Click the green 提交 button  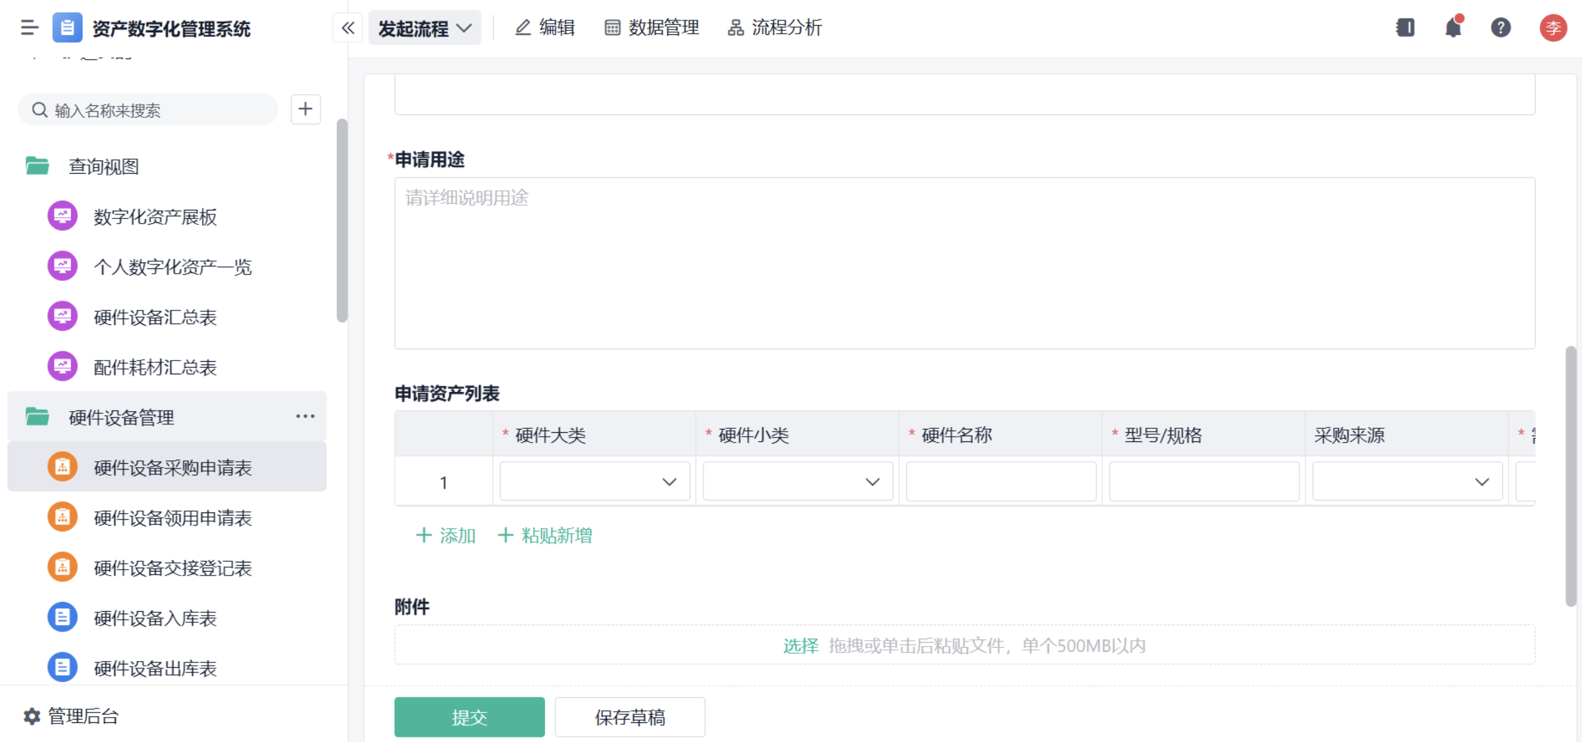coord(469,716)
